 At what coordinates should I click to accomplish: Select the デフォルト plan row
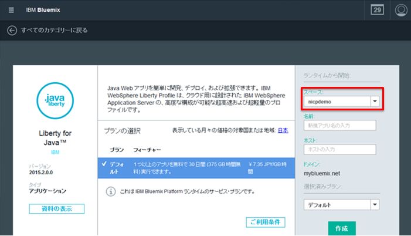(196, 168)
